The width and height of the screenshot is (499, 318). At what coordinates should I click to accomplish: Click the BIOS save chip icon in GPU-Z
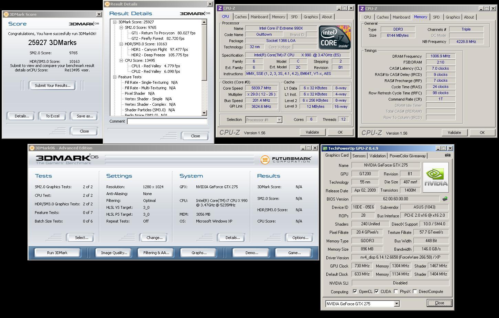tap(445, 199)
